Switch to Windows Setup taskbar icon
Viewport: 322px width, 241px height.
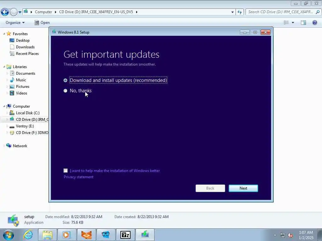coord(145,235)
